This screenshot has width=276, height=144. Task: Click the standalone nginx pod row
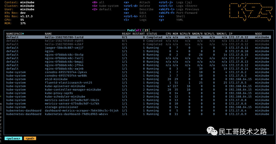(139, 51)
